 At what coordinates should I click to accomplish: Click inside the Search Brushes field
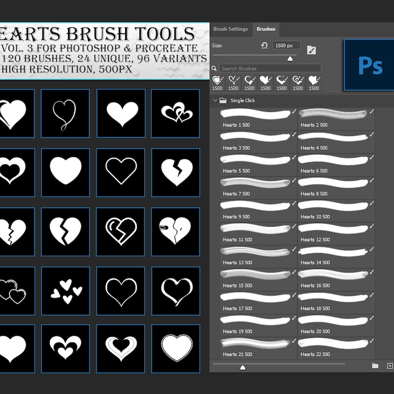tap(261, 68)
